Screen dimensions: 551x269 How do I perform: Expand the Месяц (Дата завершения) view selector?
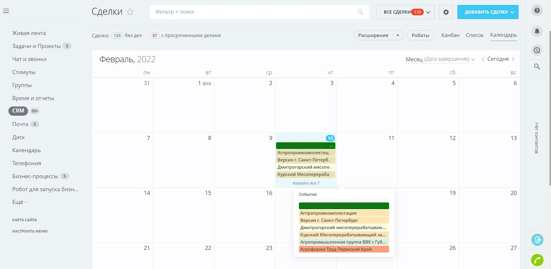[x=473, y=59]
